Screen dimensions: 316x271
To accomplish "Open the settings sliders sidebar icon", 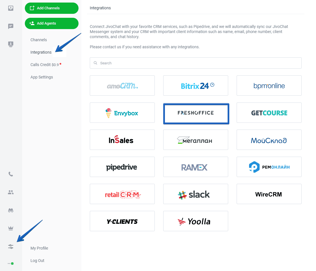I will 11,246.
